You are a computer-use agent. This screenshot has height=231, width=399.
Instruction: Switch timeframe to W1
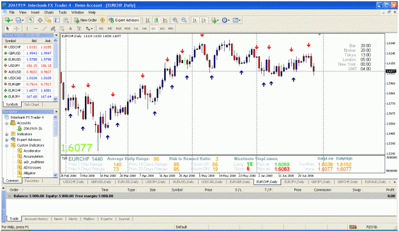click(162, 29)
